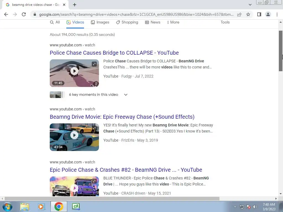Show hidden system tray icons
The image size is (283, 212).
pos(235,207)
